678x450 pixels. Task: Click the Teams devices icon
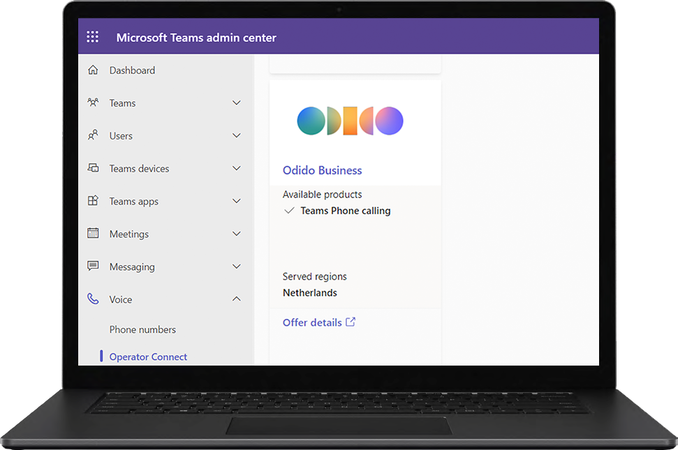click(x=93, y=168)
